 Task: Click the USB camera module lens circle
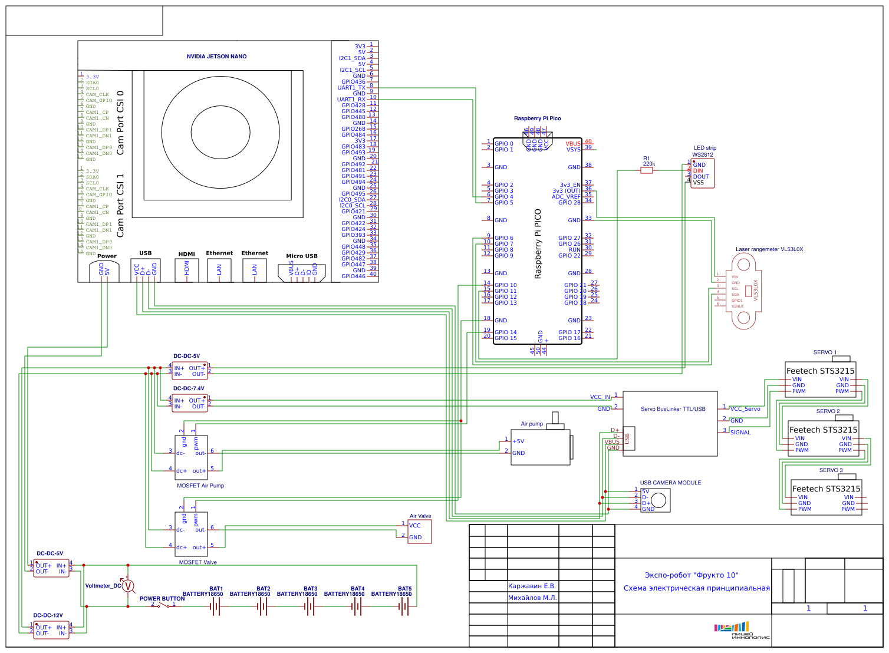coord(658,500)
